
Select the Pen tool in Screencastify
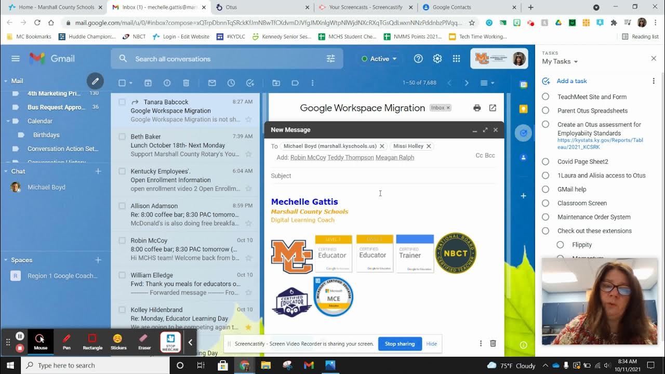pos(66,342)
